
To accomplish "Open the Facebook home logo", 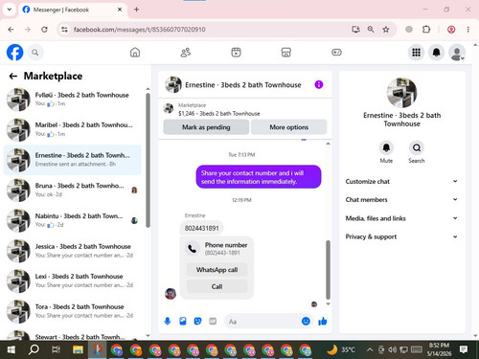I will tap(14, 53).
